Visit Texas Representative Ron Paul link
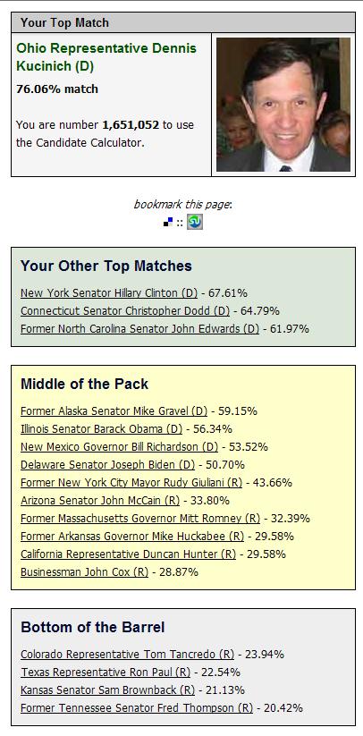Screen dimensions: 363x736 click(x=106, y=673)
